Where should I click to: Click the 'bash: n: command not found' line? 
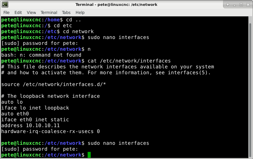pyautogui.click(x=41, y=55)
